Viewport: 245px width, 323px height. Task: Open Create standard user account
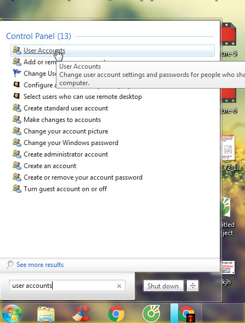(66, 108)
